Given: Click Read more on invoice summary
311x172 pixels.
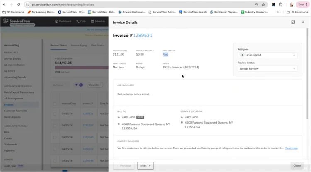Looking at the screenshot, I should [292, 148].
